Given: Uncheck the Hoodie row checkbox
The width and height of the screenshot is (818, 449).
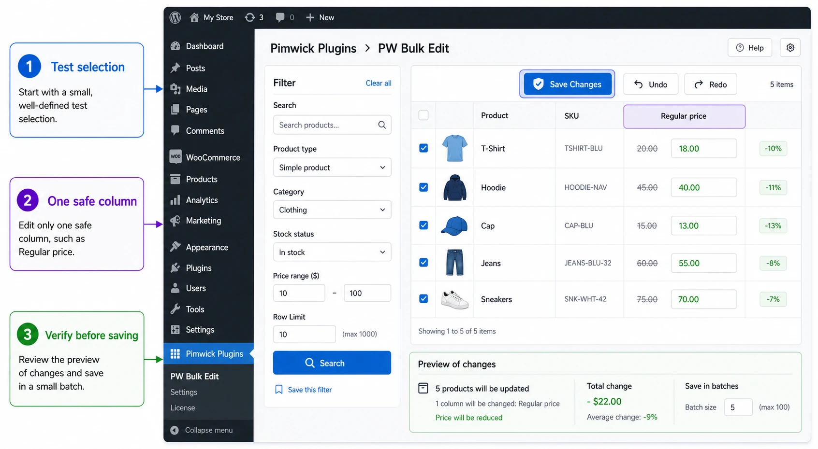Looking at the screenshot, I should click(x=424, y=187).
